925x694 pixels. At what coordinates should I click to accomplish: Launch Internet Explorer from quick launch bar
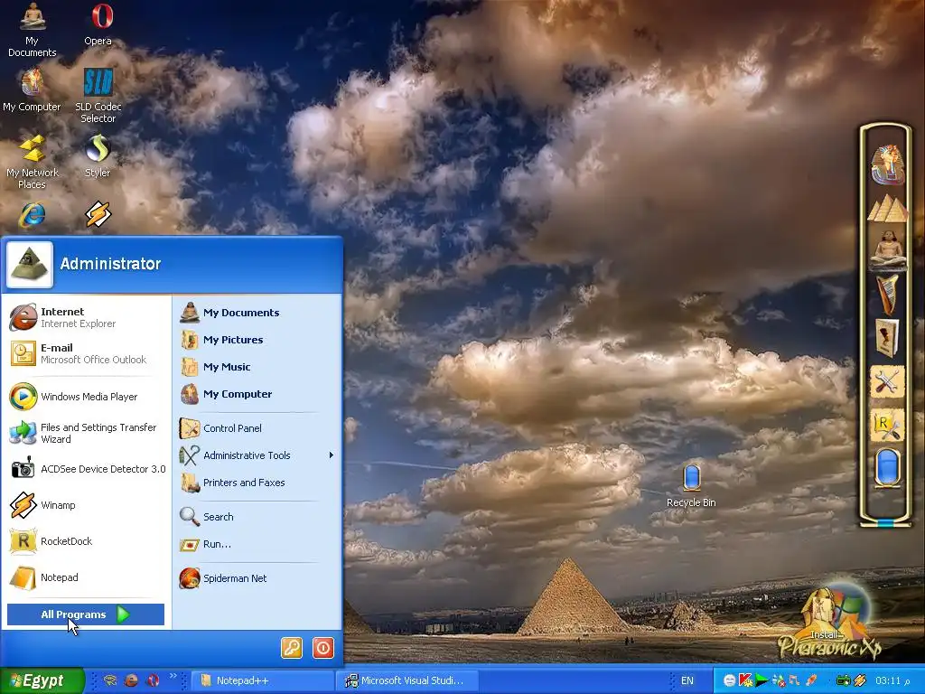(132, 680)
